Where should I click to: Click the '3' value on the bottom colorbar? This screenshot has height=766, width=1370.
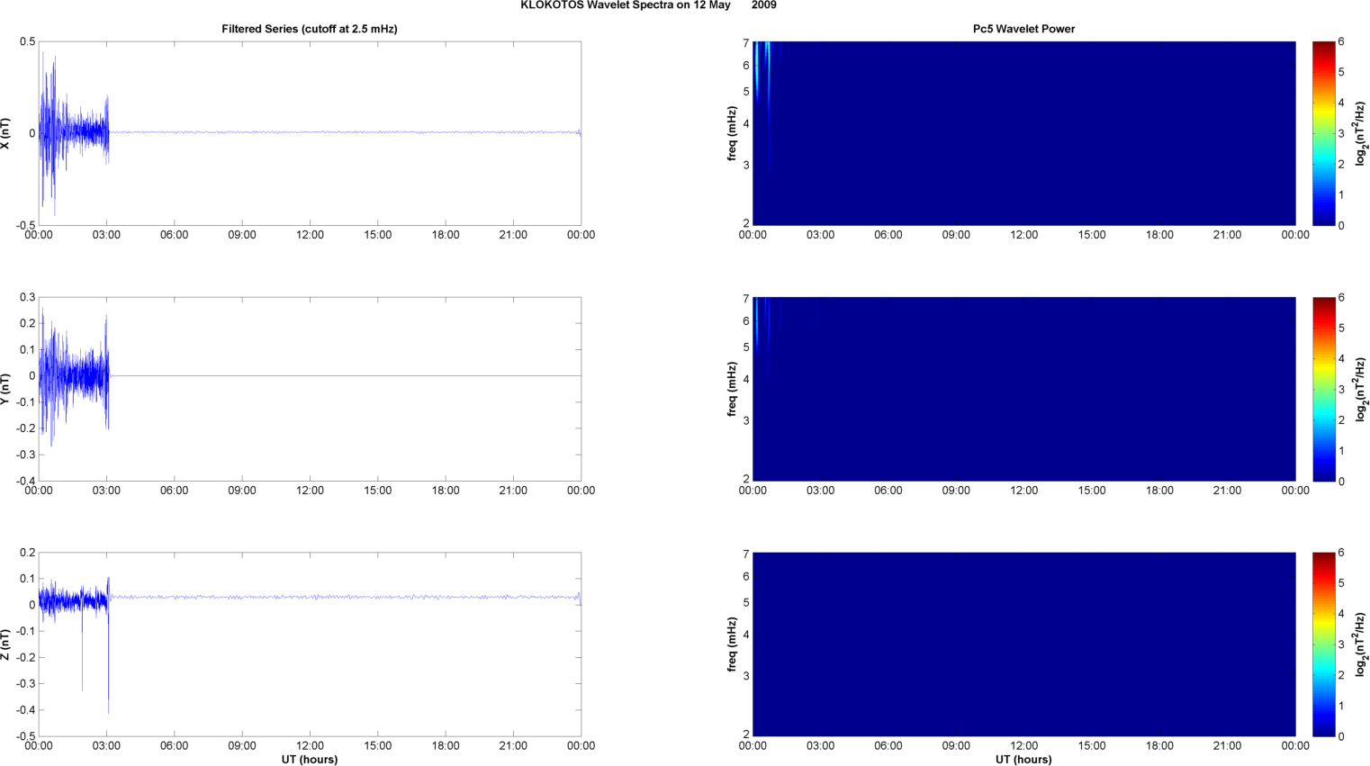pos(1341,644)
